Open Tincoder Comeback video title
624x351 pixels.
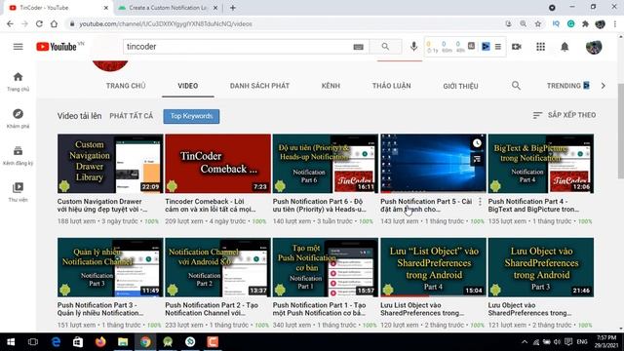point(211,206)
